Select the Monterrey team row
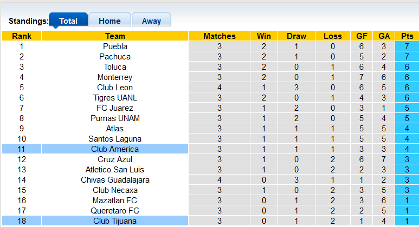The height and width of the screenshot is (227, 419). click(x=115, y=77)
